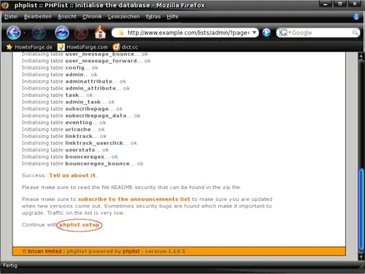Open the Bearbeiten menu
Viewport: 365px width, 274px height.
coord(38,17)
